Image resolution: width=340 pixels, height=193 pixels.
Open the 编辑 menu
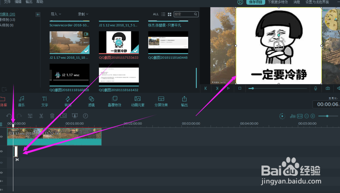tap(18, 2)
